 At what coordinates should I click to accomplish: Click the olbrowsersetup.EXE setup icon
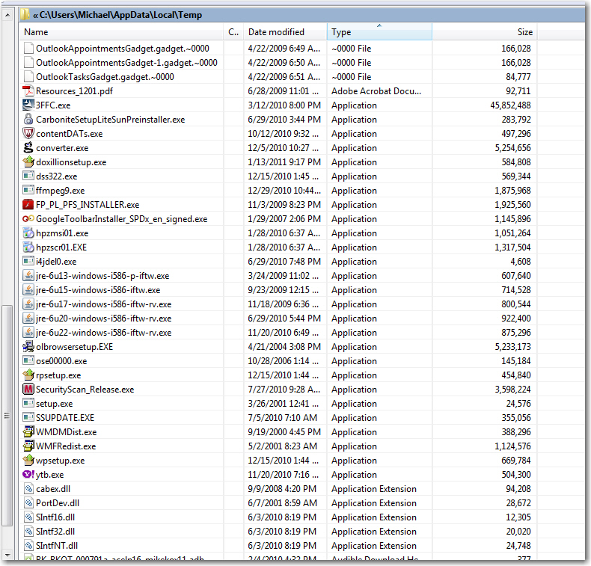click(x=28, y=347)
